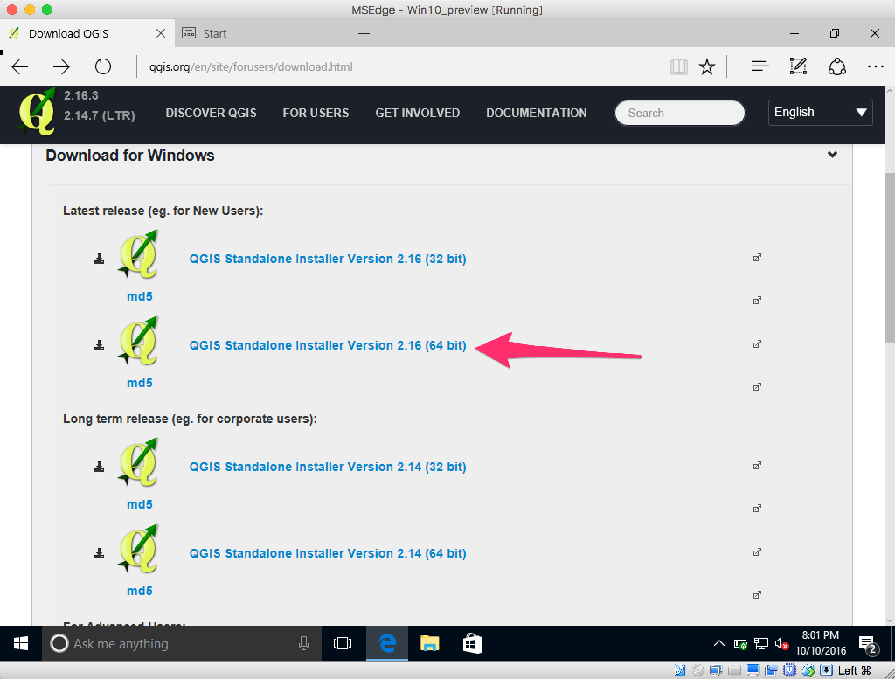The image size is (895, 679).
Task: Click the QGIS logo in site header
Action: [37, 112]
